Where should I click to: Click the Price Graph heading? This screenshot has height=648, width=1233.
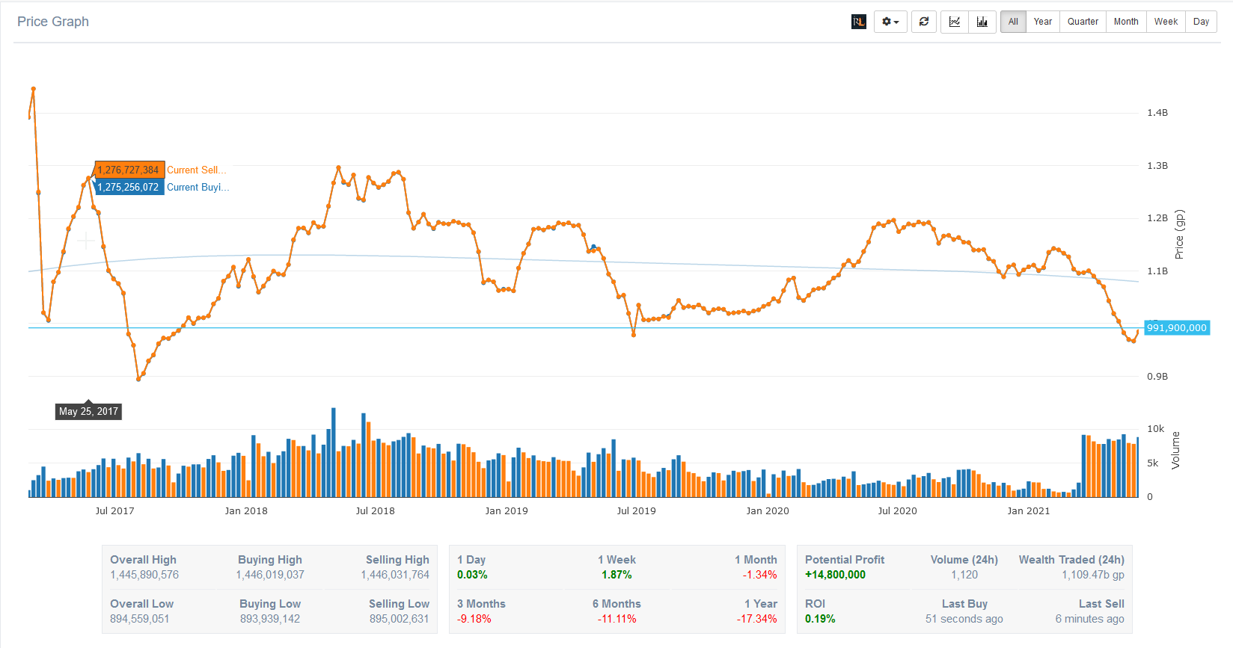click(53, 22)
